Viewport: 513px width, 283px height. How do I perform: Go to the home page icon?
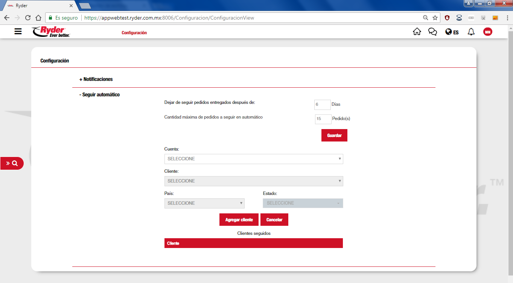[417, 32]
